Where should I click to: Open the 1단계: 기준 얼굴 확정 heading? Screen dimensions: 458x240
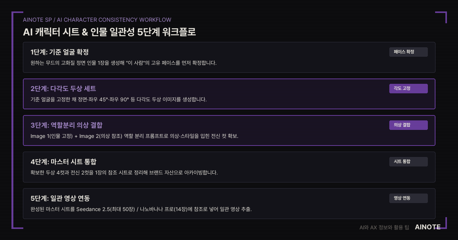[x=60, y=52]
